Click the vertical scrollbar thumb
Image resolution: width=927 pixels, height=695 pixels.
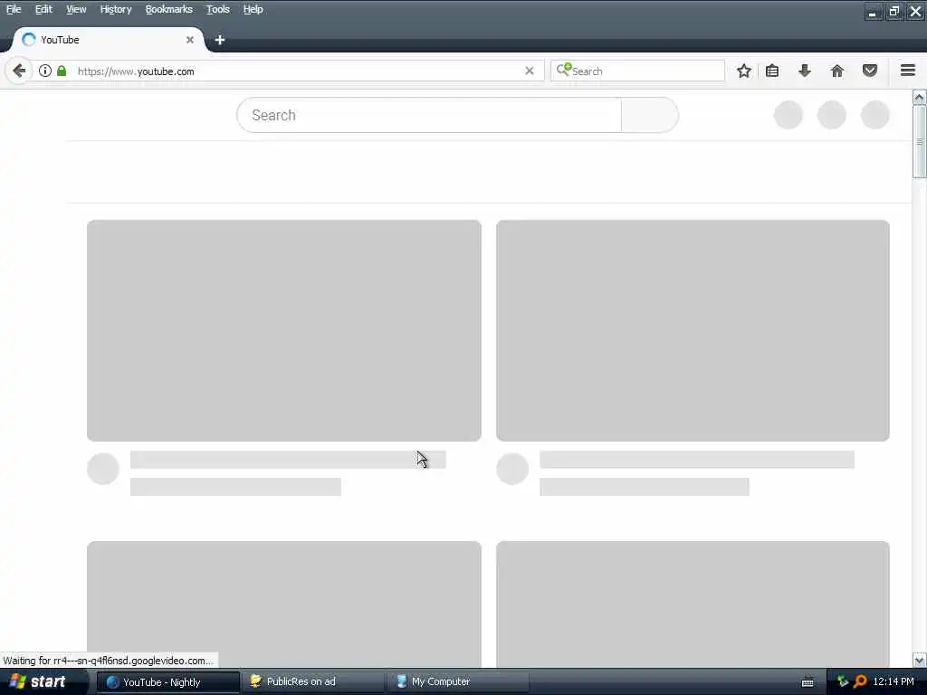coord(919,141)
